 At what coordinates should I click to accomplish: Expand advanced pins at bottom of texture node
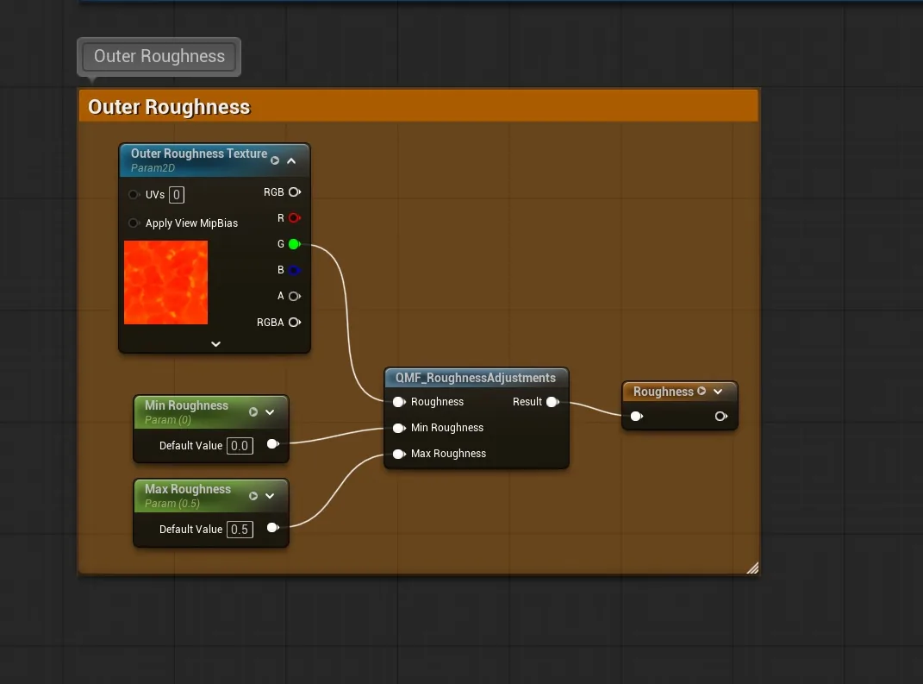click(216, 344)
